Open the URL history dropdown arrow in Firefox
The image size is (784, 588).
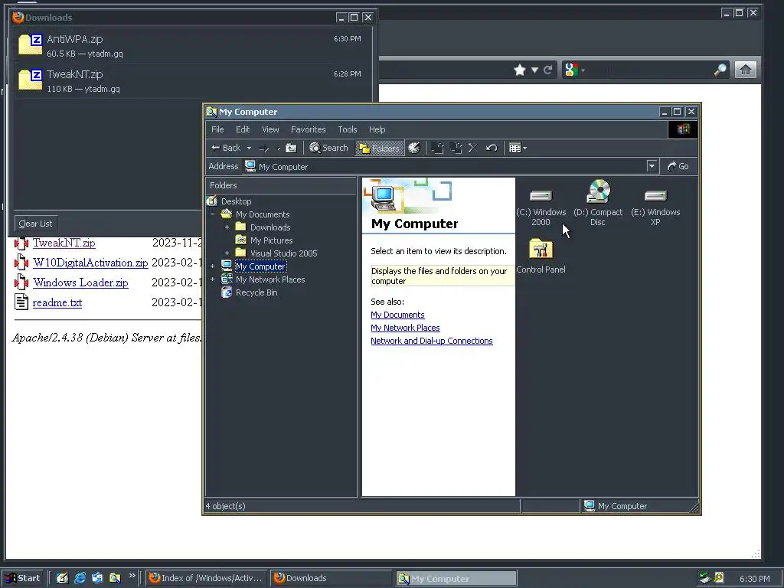click(x=534, y=70)
